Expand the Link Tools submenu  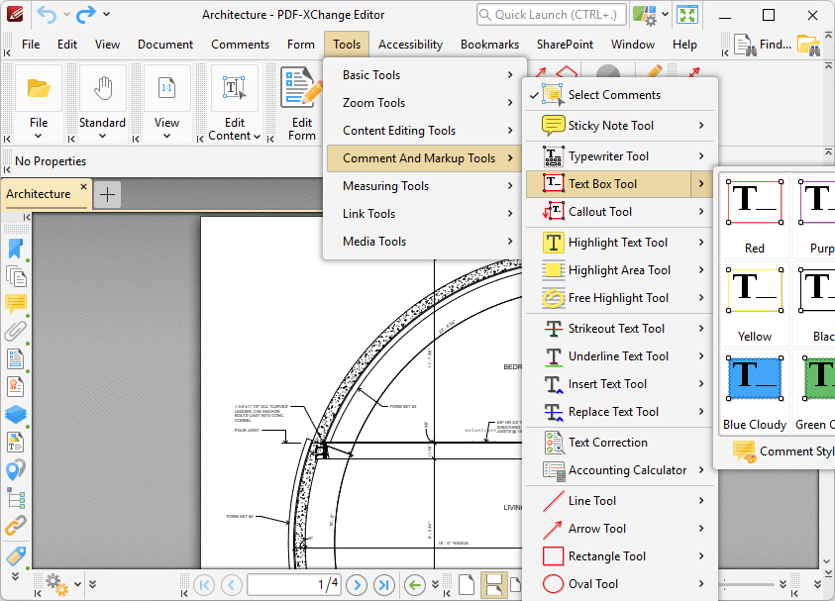[x=424, y=214]
